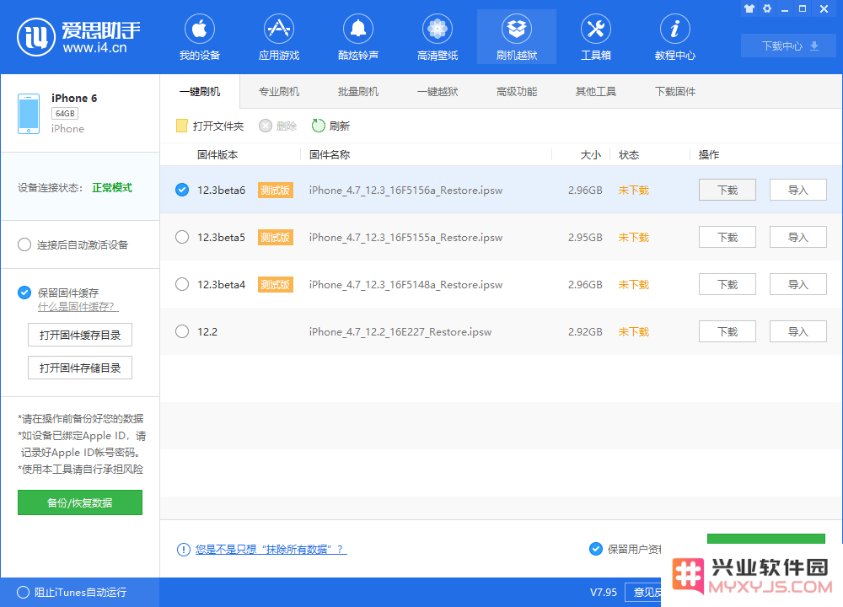Select firmware 12.3beta5 radio button

182,237
